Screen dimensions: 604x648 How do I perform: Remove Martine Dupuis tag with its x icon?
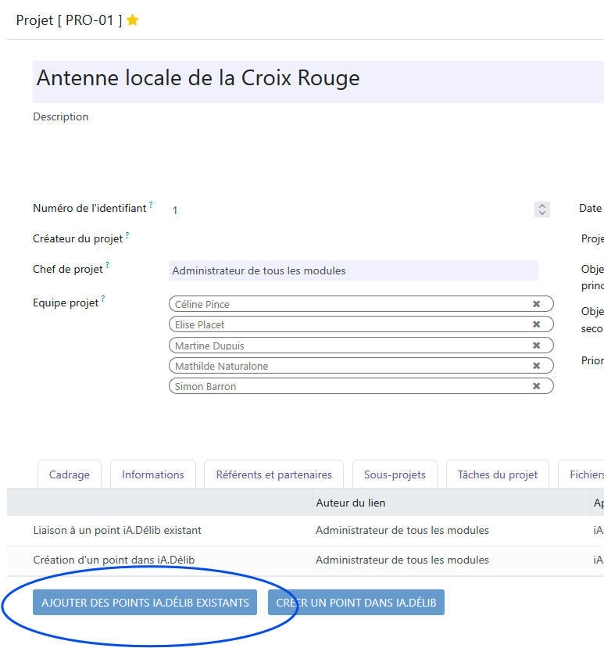pos(536,345)
